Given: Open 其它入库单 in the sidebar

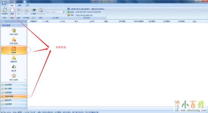Looking at the screenshot, I should [14, 76].
